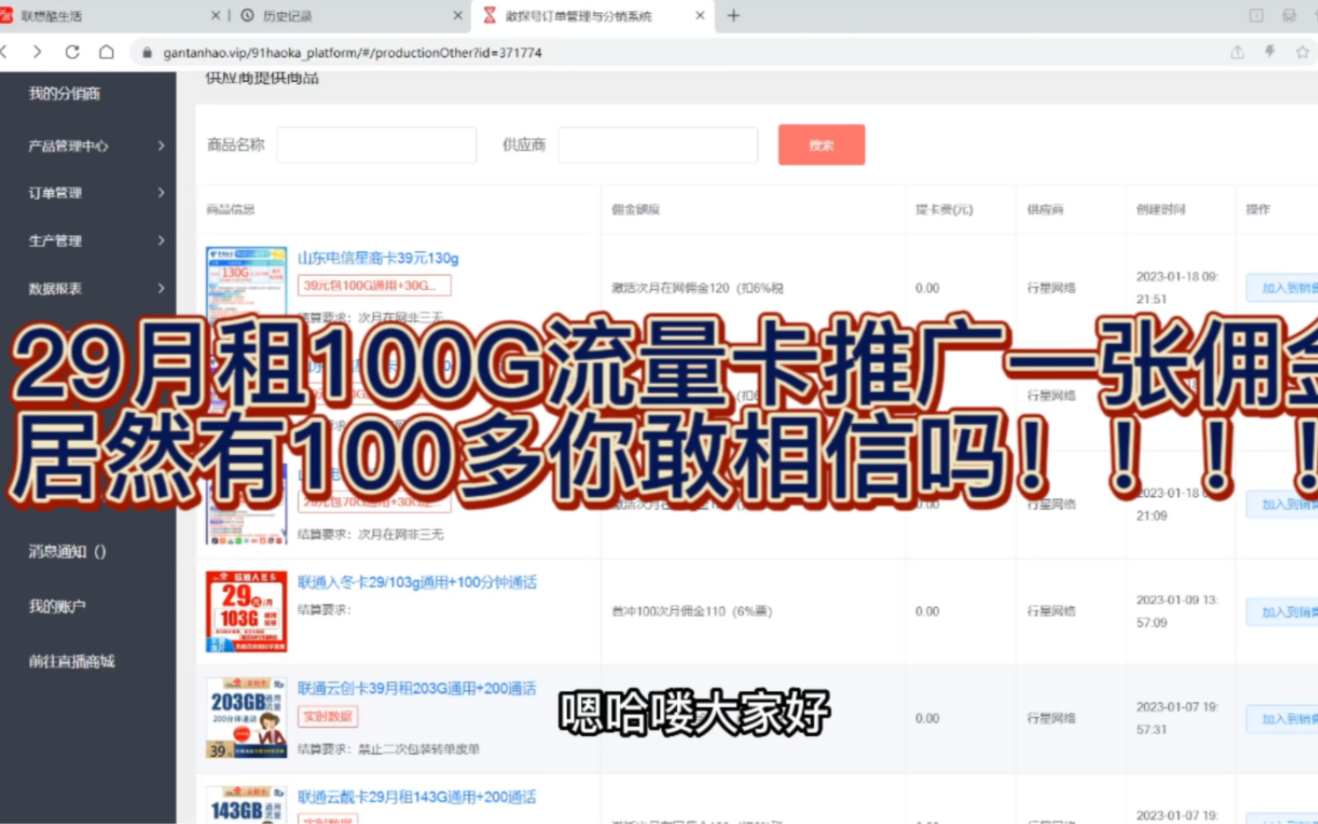
Task: Click the 商品名称 input field
Action: point(376,145)
